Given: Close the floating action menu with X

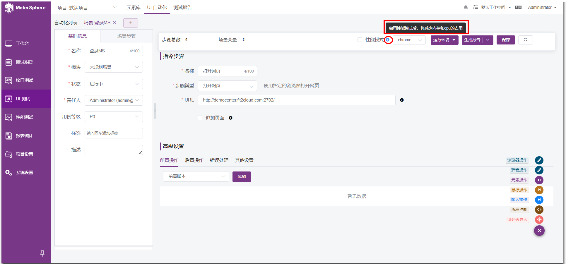Looking at the screenshot, I should 539,231.
